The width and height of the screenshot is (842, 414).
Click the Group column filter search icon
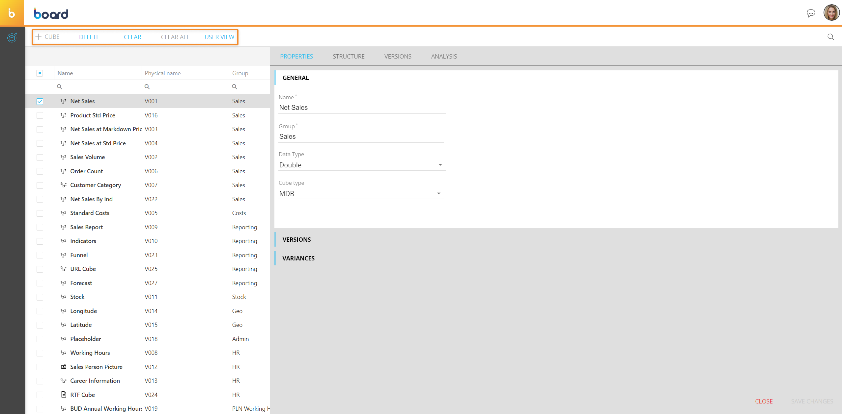[235, 87]
